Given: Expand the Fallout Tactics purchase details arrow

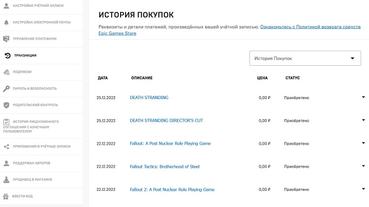Looking at the screenshot, I should pyautogui.click(x=363, y=166).
